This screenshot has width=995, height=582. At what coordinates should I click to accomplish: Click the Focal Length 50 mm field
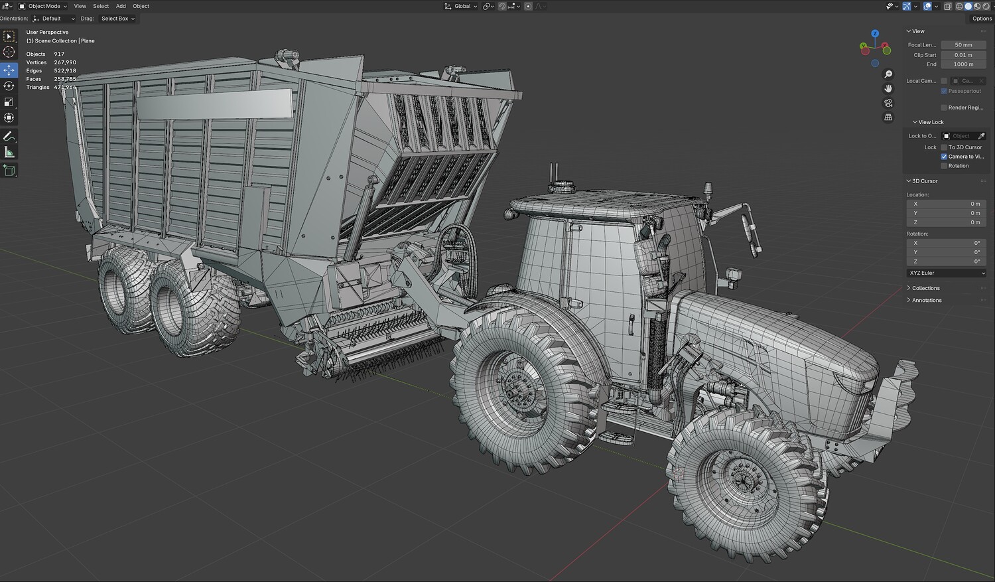pos(963,45)
